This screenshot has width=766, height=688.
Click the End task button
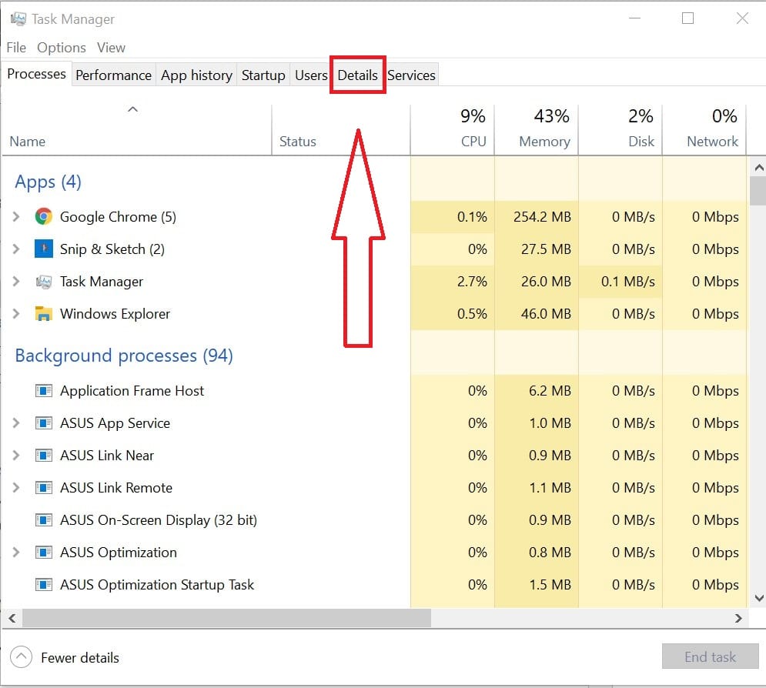[710, 656]
